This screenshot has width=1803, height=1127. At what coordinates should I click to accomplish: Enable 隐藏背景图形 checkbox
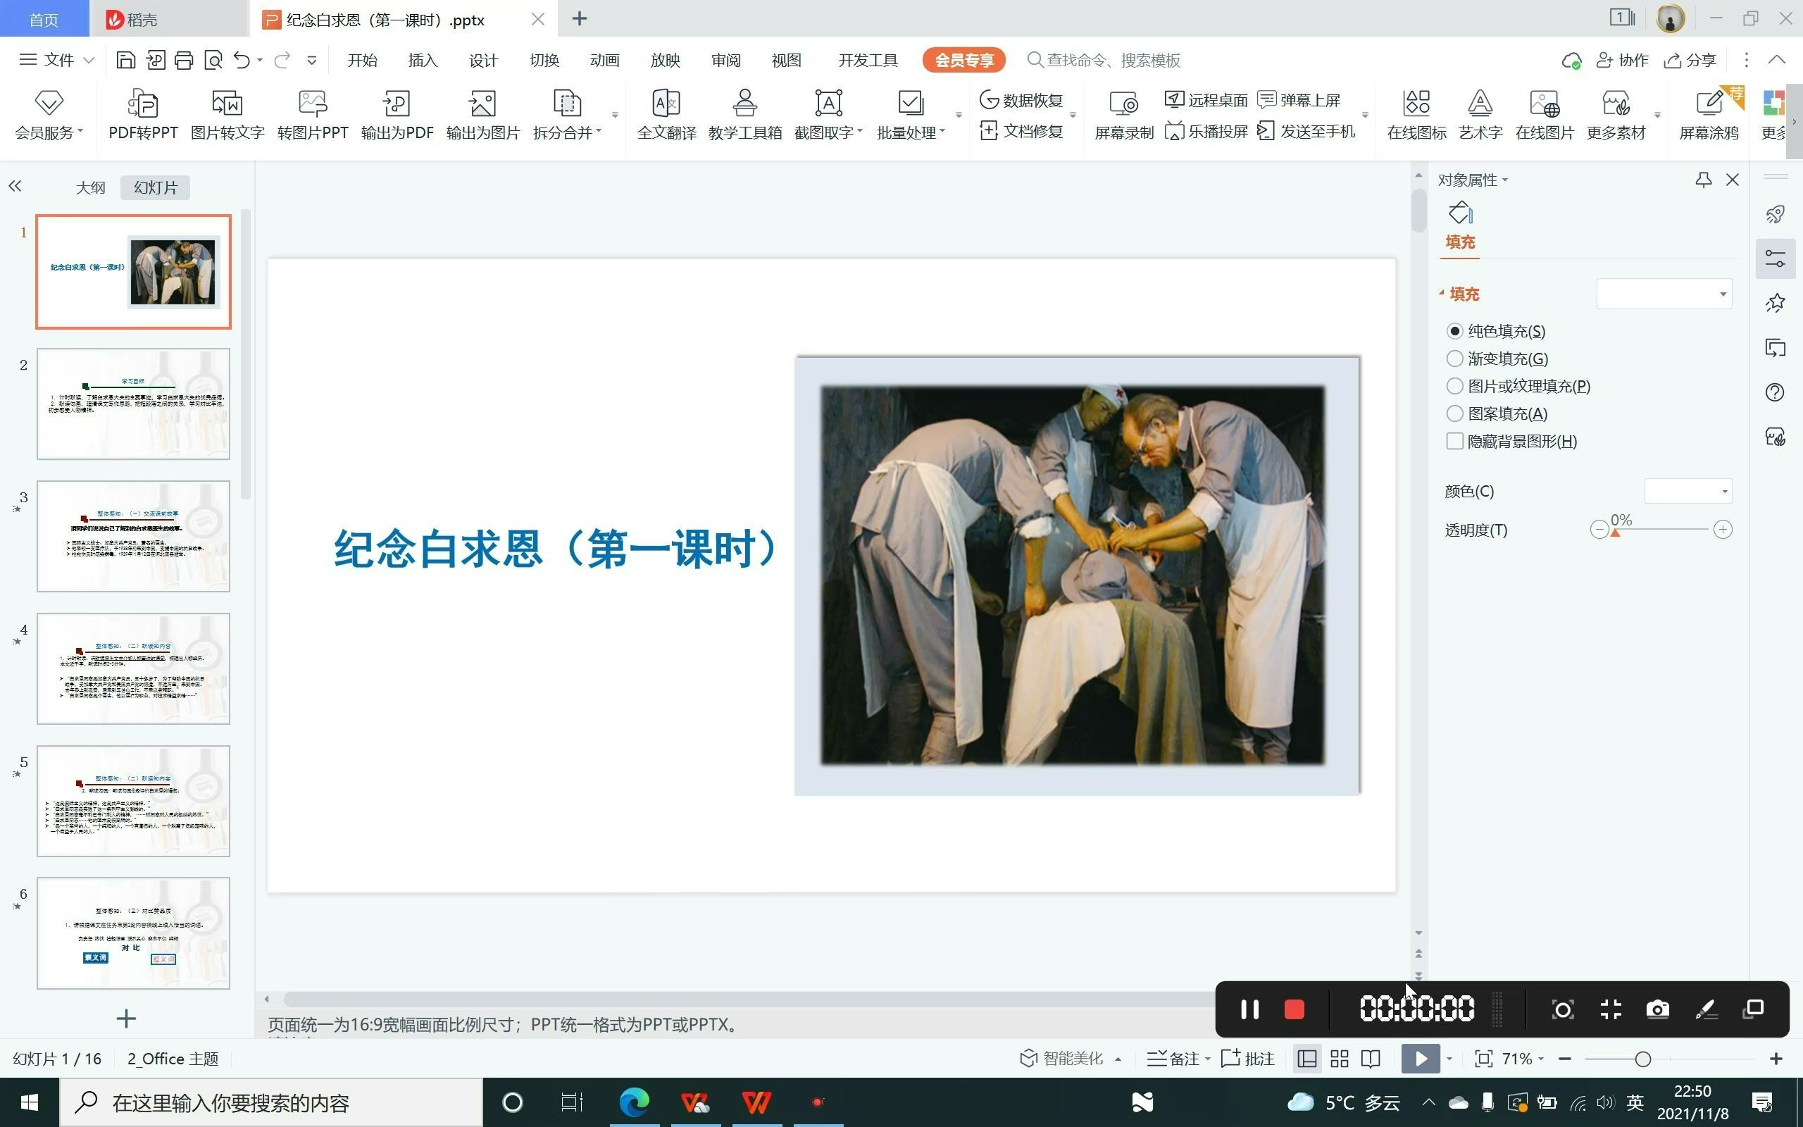[x=1454, y=441]
